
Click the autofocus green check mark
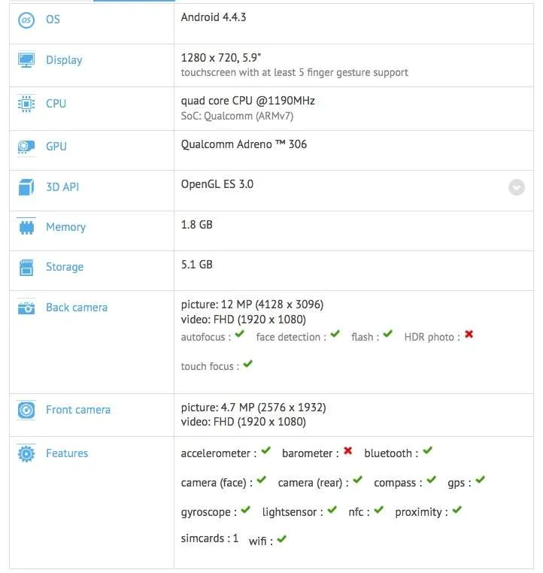point(239,334)
